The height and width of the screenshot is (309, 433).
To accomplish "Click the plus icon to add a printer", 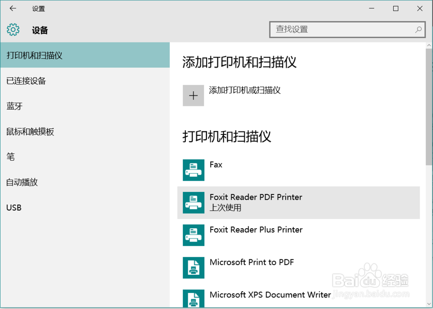I will click(x=193, y=96).
